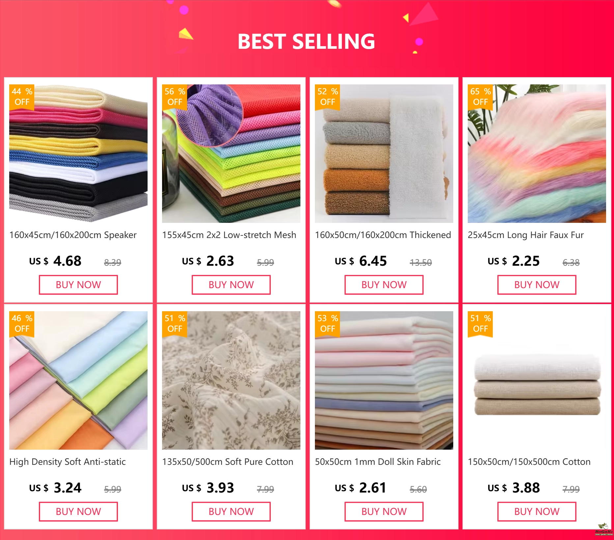
Task: Buy the 3.24 anti-static fabric
Action: (x=78, y=512)
